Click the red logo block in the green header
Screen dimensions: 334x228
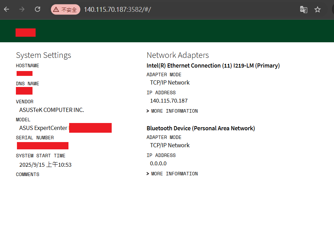coord(26,33)
